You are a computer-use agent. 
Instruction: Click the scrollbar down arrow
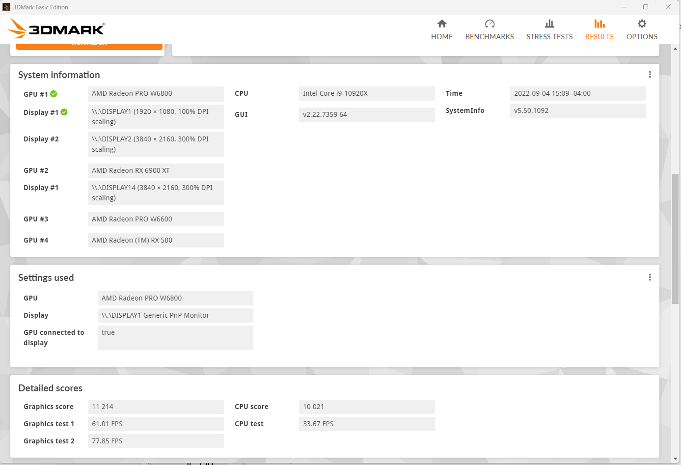676,459
